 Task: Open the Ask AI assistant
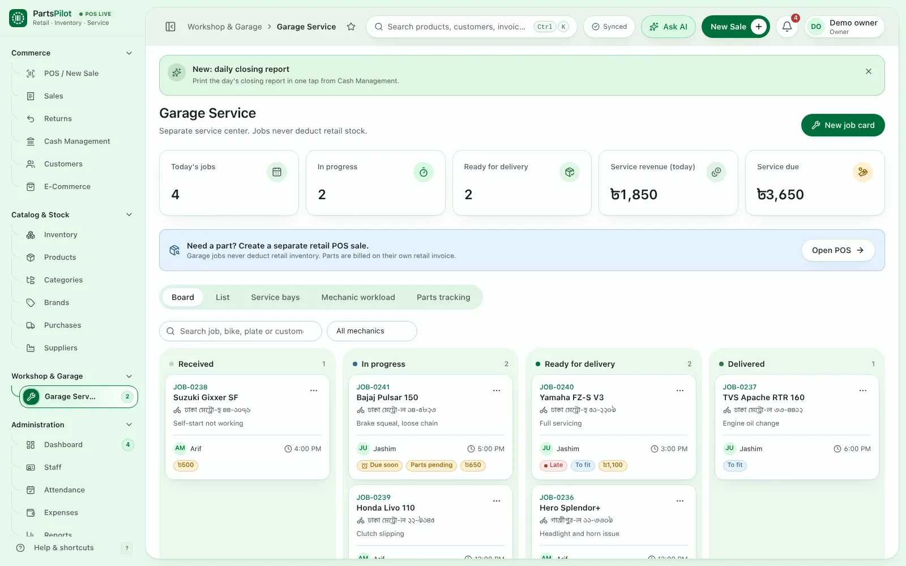(668, 27)
